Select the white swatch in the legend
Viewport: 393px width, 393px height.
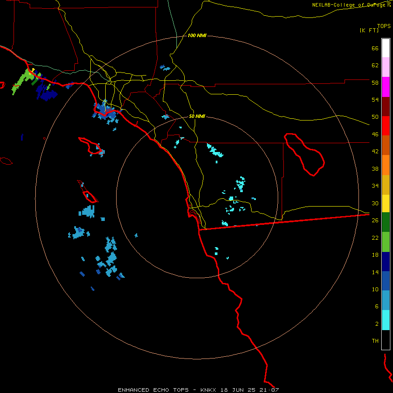[386, 48]
